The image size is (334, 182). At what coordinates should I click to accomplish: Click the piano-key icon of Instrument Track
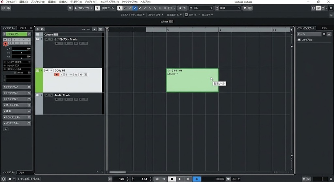pos(38,39)
